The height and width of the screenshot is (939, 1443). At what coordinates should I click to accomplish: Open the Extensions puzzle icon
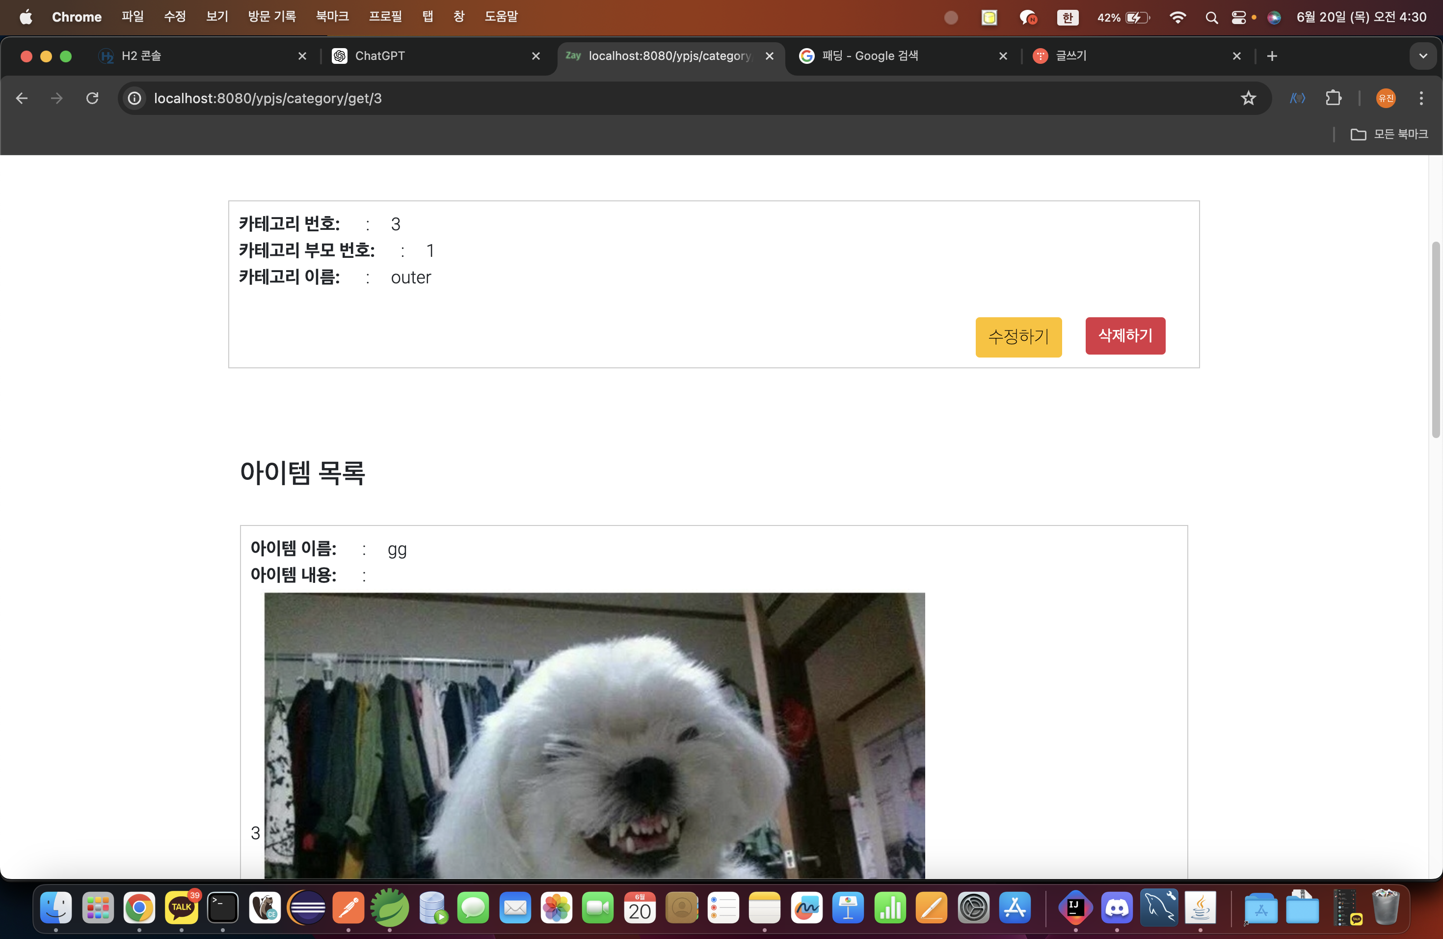click(1333, 98)
